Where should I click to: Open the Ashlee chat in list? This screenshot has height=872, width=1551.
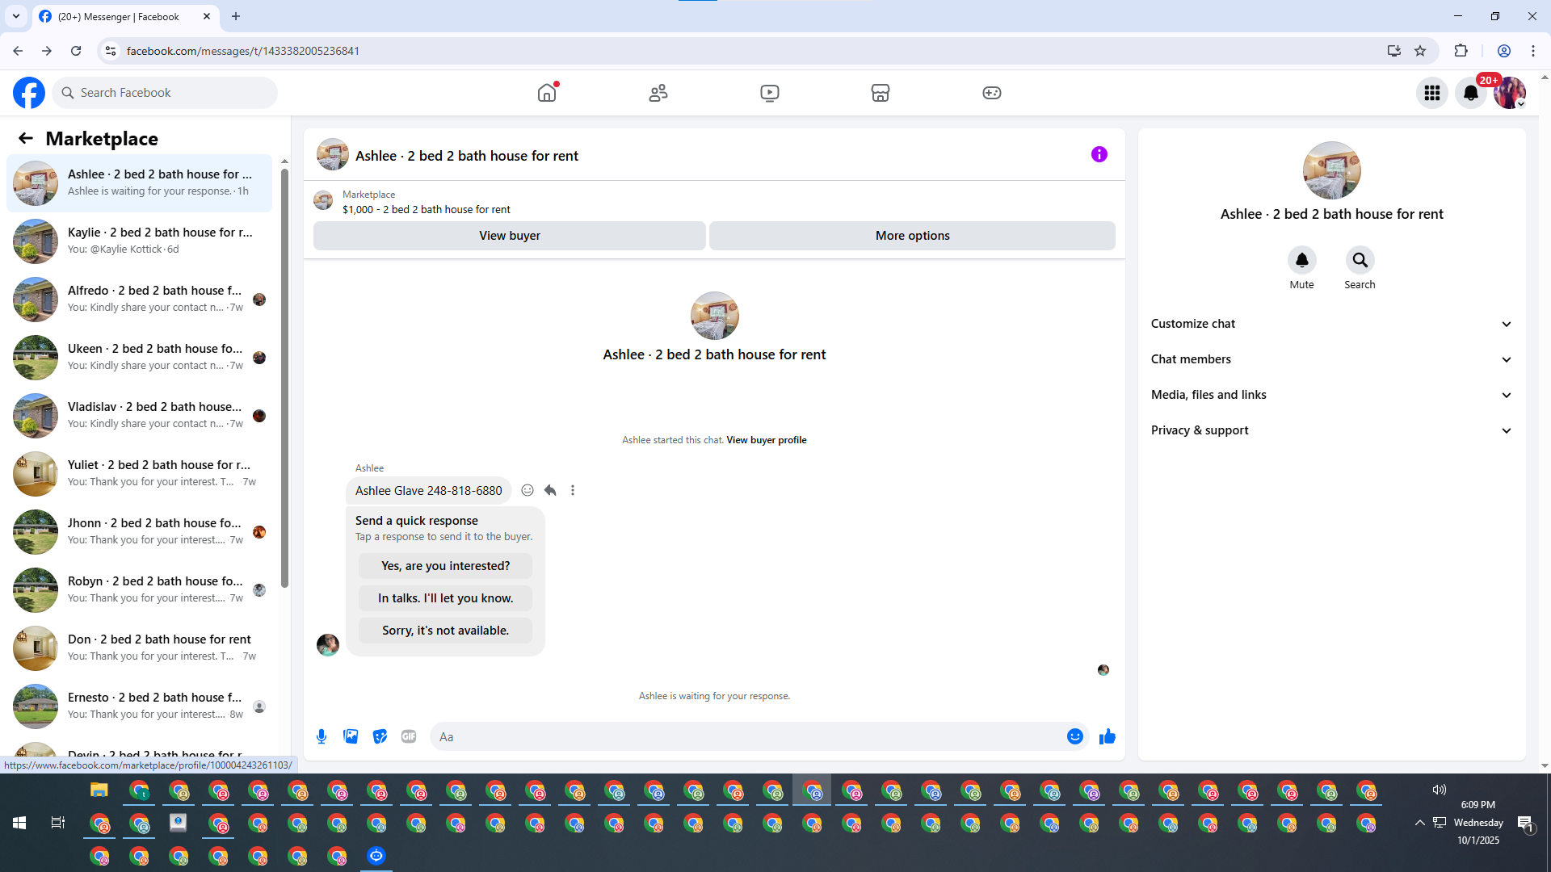click(140, 183)
